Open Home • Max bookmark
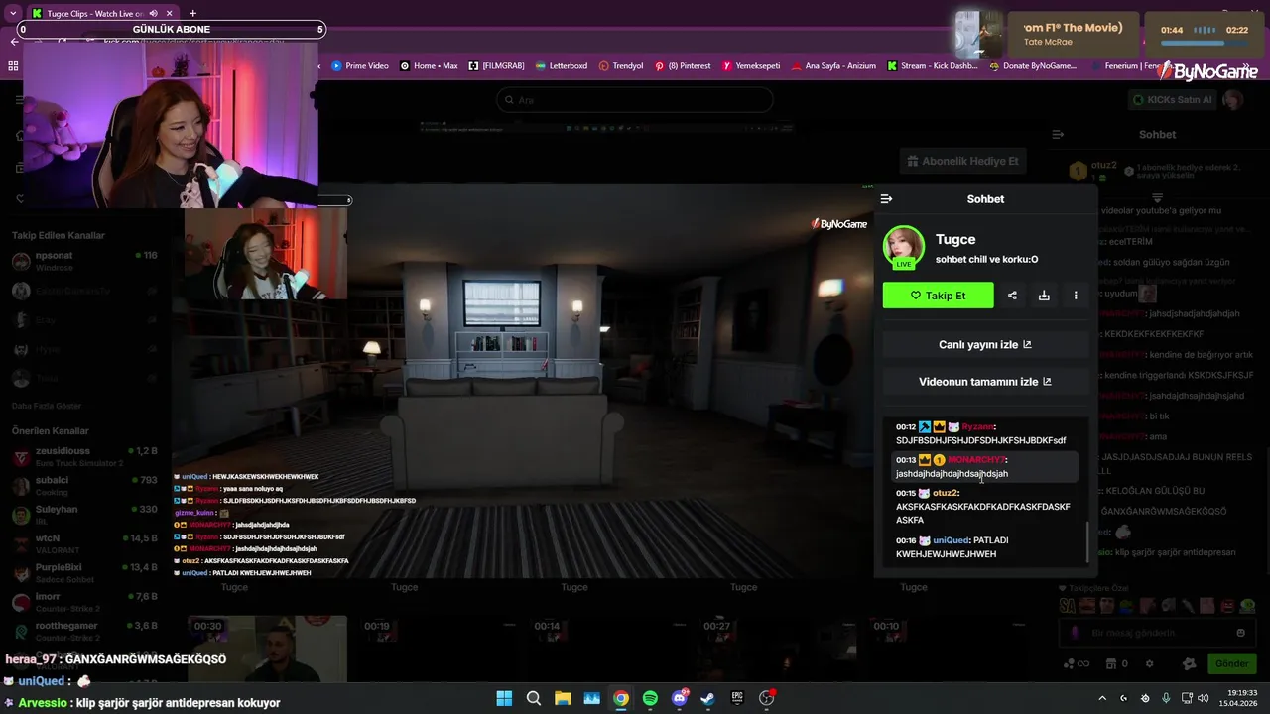The image size is (1270, 714). click(429, 66)
